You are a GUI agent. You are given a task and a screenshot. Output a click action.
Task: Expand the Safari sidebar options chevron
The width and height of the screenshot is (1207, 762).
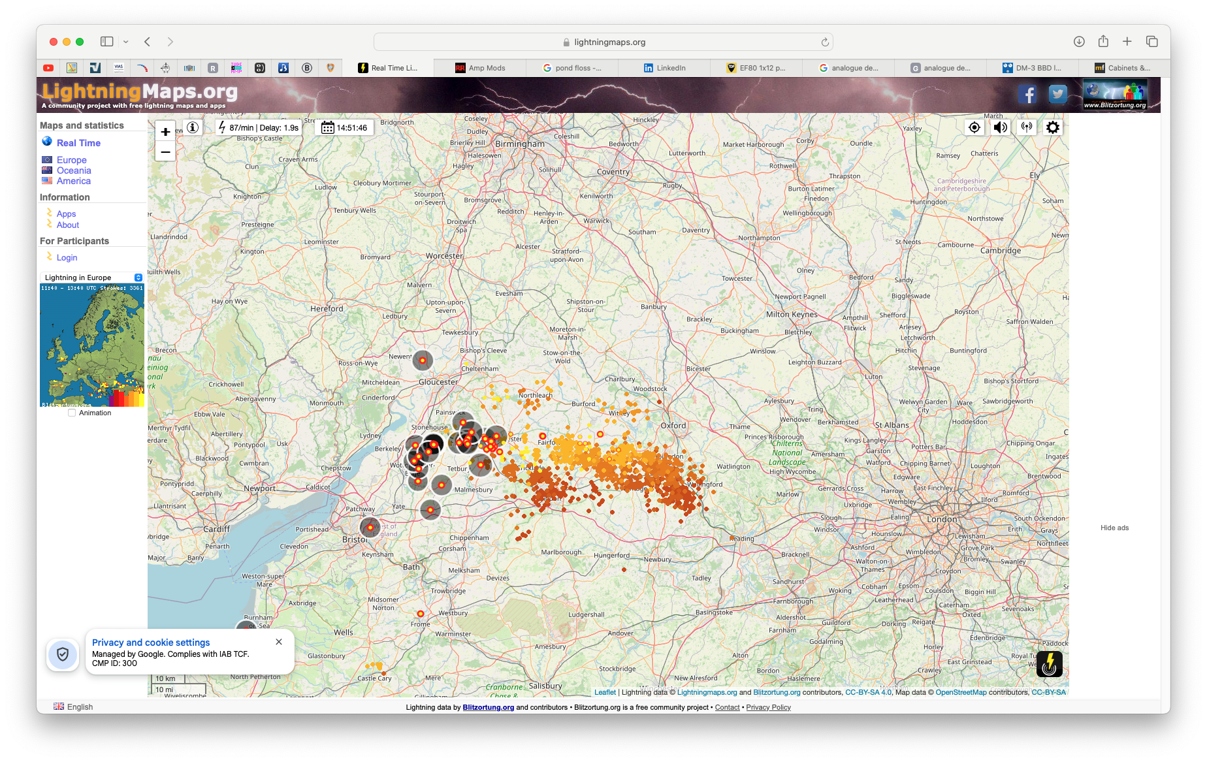tap(126, 42)
